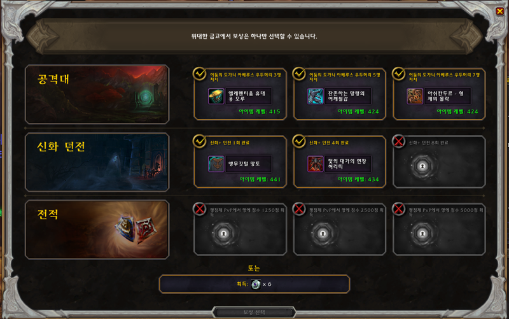This screenshot has width=509, height=319.
Task: Click the checkmark on 신화+ 던전 1회 완료
Action: click(x=199, y=141)
